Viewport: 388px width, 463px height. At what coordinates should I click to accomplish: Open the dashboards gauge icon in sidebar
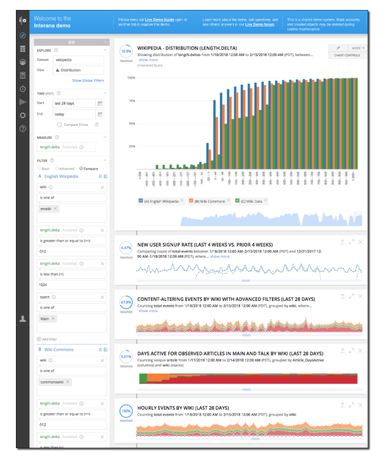(23, 62)
